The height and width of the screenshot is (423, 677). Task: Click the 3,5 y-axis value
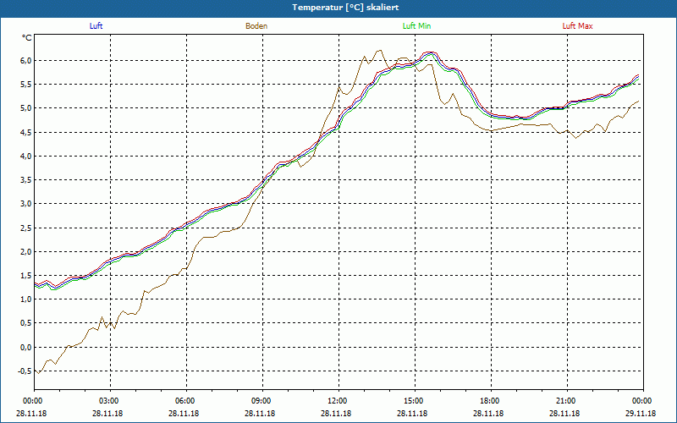(x=26, y=179)
